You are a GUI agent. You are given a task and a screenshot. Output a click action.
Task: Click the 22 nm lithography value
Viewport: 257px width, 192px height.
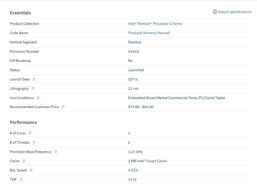[133, 89]
